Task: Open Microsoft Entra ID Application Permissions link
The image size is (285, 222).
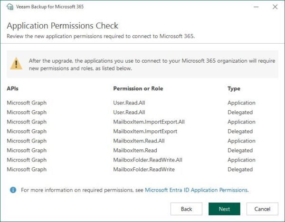Action: click(196, 190)
